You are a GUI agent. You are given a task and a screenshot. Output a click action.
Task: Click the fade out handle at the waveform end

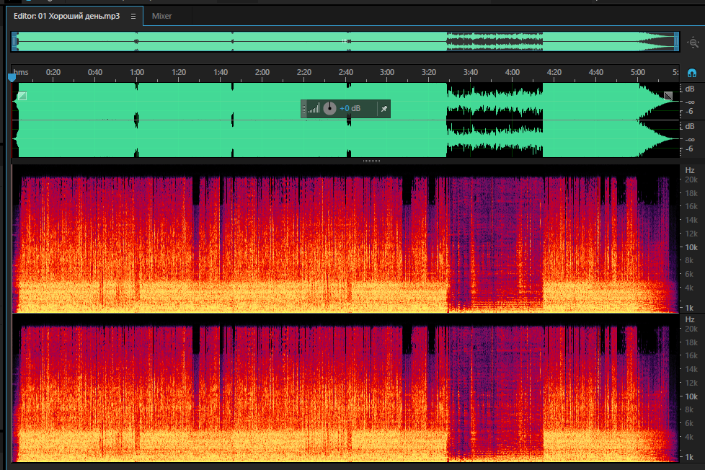(x=668, y=95)
